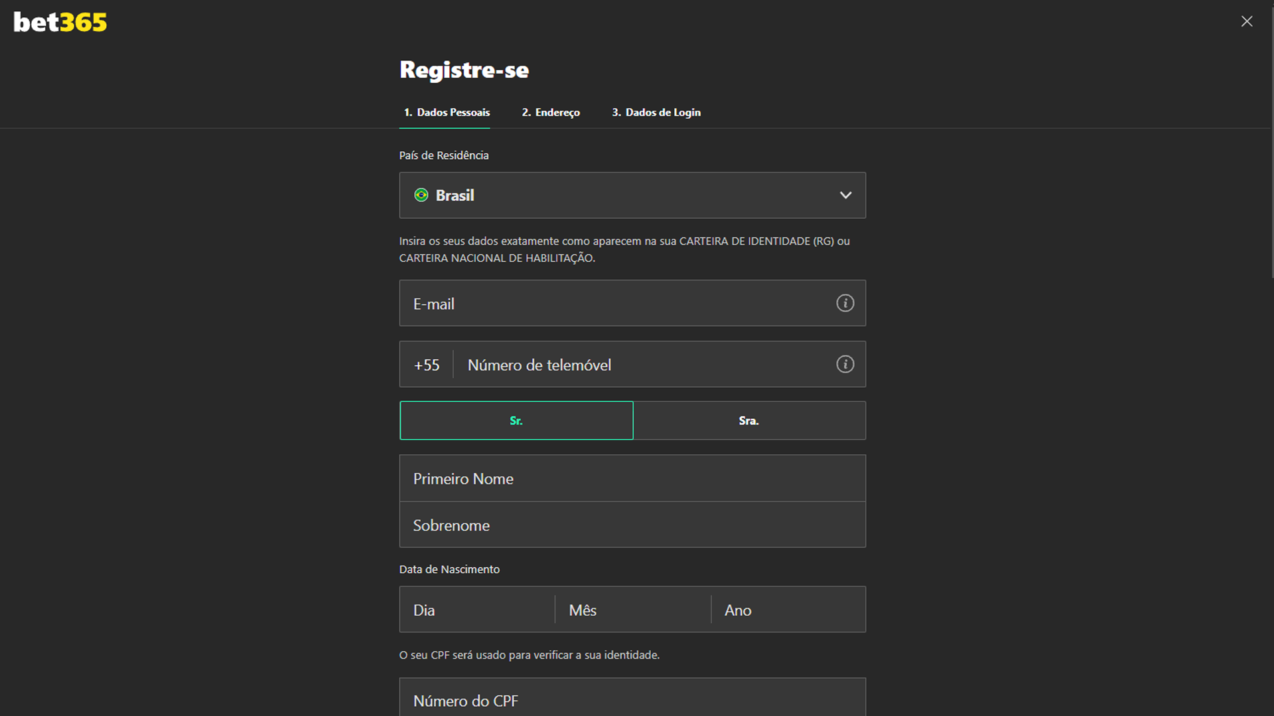The height and width of the screenshot is (716, 1274).
Task: Click the CARTEIRA DE IDENTIDADE instruction text
Action: click(624, 249)
